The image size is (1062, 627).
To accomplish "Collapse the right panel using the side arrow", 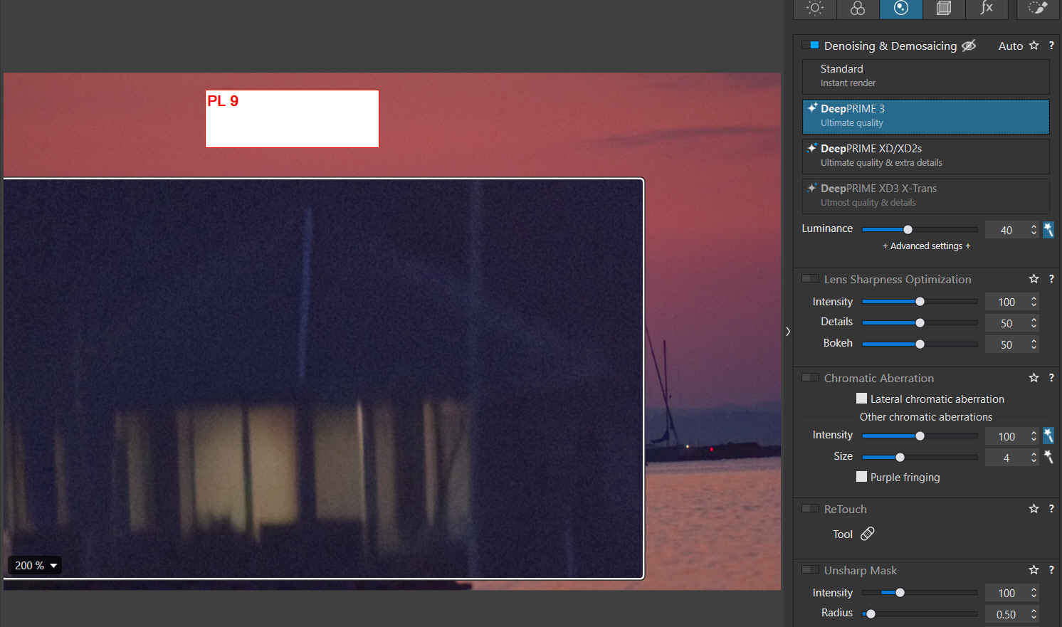I will (788, 332).
